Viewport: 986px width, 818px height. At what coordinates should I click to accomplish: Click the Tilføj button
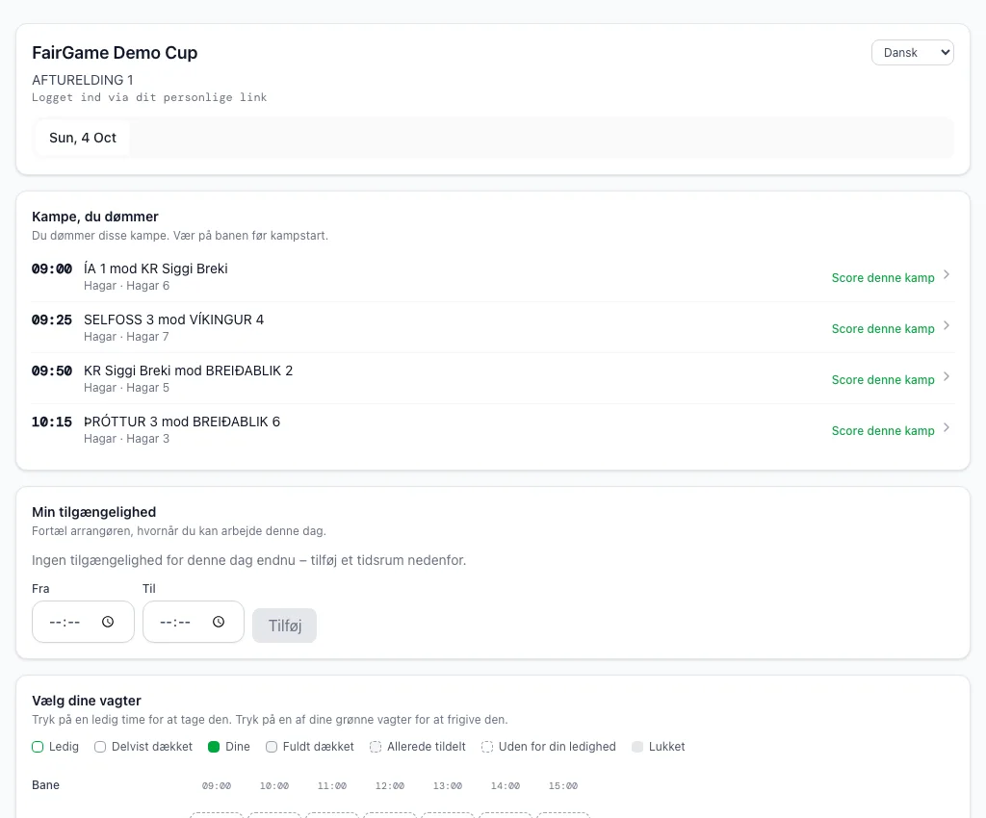pos(284,626)
